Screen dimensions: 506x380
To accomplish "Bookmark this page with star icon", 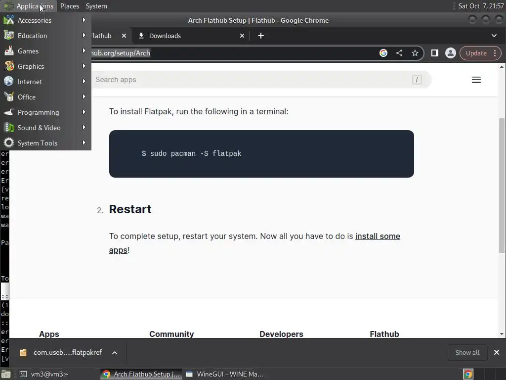I will [x=415, y=53].
